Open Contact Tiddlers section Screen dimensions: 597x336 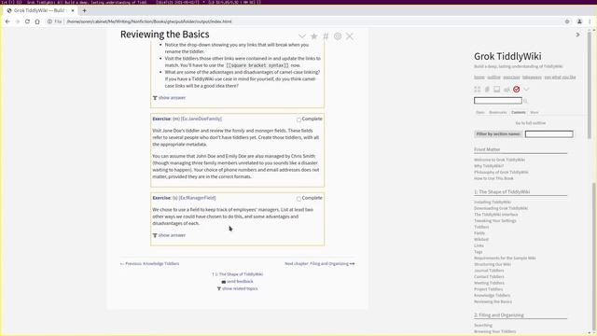[489, 276]
